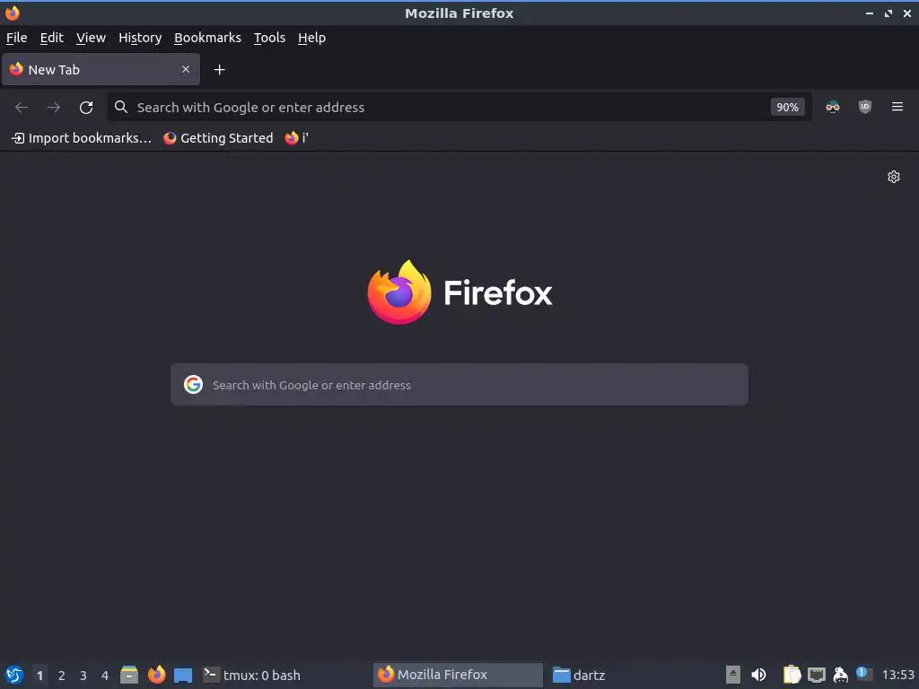
Task: Go forward using the forward arrow
Action: pyautogui.click(x=53, y=108)
